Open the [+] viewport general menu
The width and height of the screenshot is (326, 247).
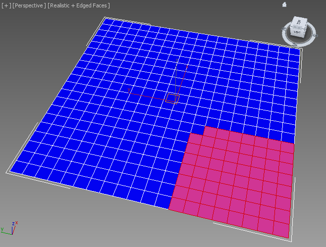coord(6,5)
